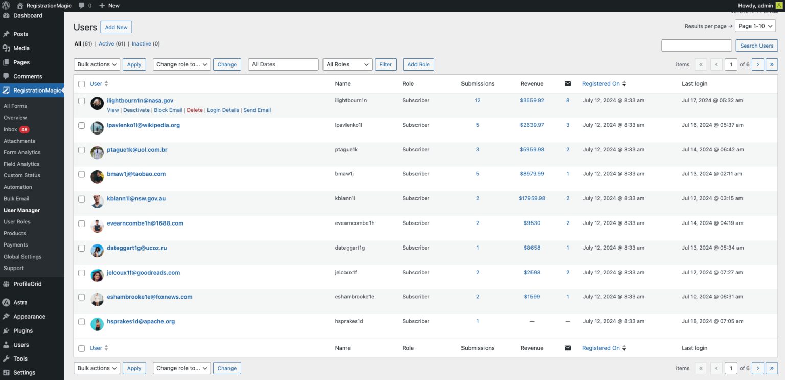This screenshot has width=785, height=380.
Task: Switch to the Active users filter
Action: [x=106, y=43]
